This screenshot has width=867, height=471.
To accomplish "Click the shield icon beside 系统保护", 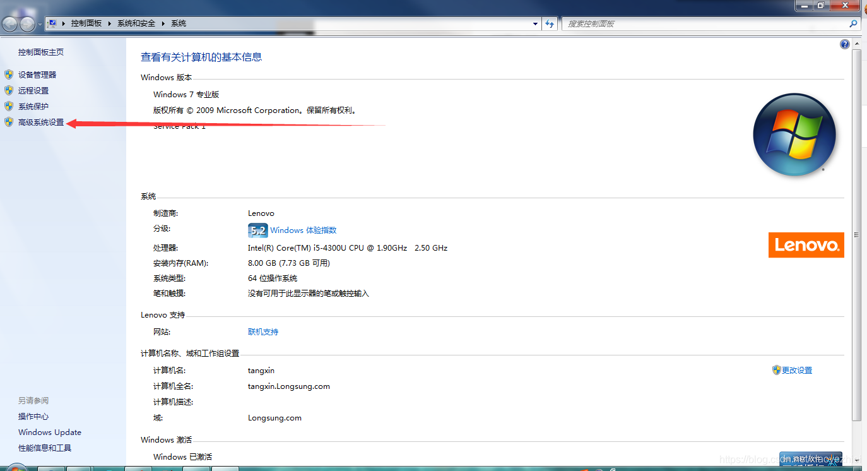I will click(x=9, y=106).
